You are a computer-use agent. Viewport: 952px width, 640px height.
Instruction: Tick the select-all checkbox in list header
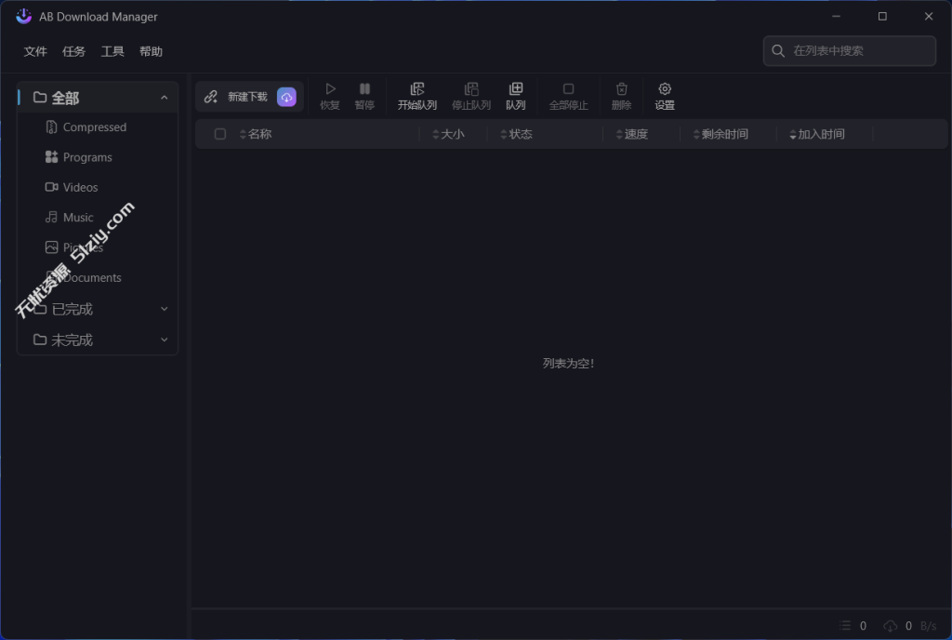(x=220, y=133)
